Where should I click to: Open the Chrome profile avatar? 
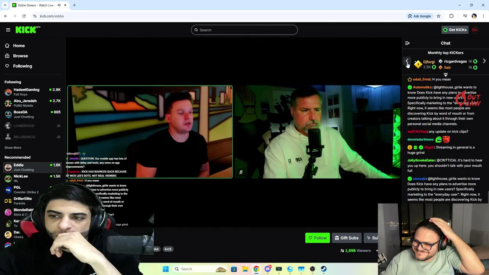(x=474, y=16)
